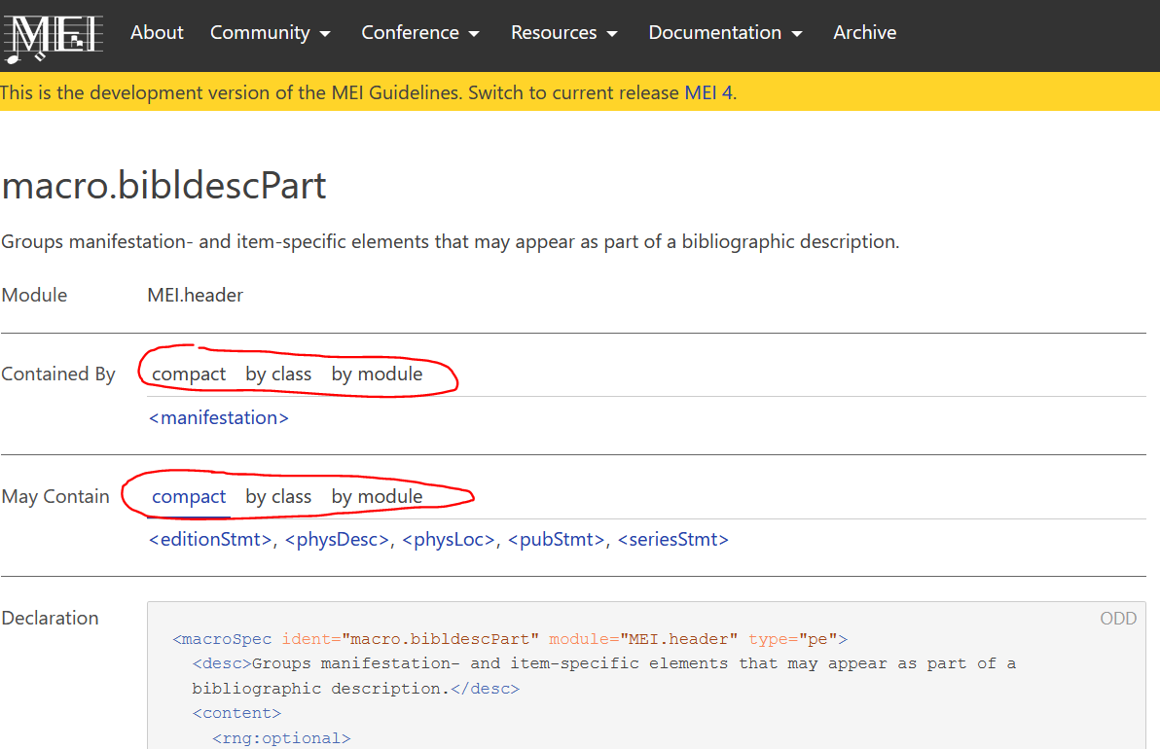The width and height of the screenshot is (1160, 749).
Task: Open the physDesc element link
Action: click(x=337, y=539)
